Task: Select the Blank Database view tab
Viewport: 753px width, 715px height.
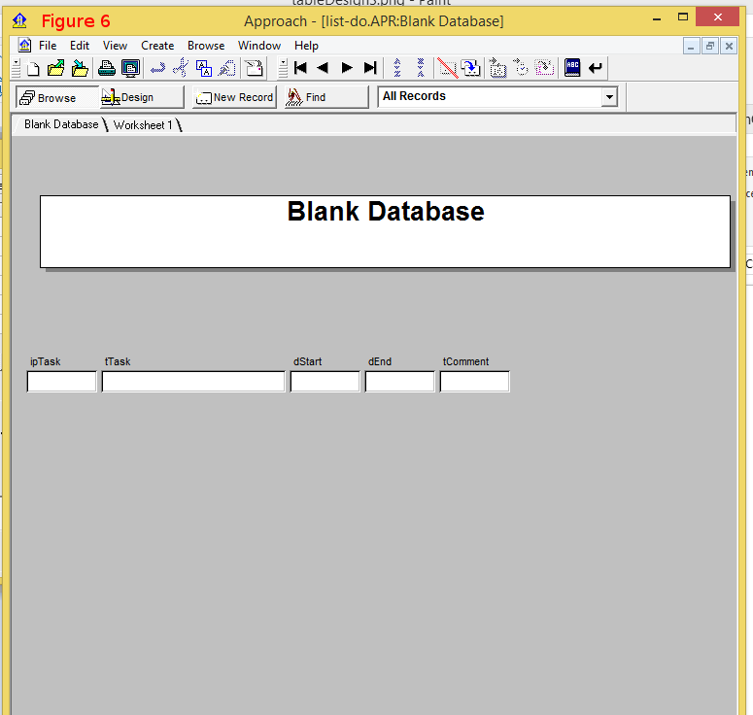Action: [61, 125]
